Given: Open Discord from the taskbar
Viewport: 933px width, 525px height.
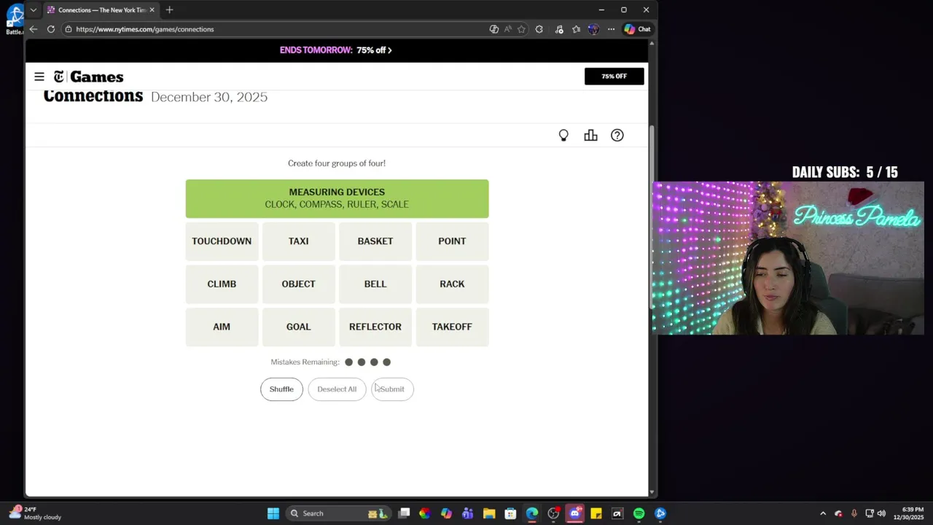Looking at the screenshot, I should pyautogui.click(x=574, y=513).
